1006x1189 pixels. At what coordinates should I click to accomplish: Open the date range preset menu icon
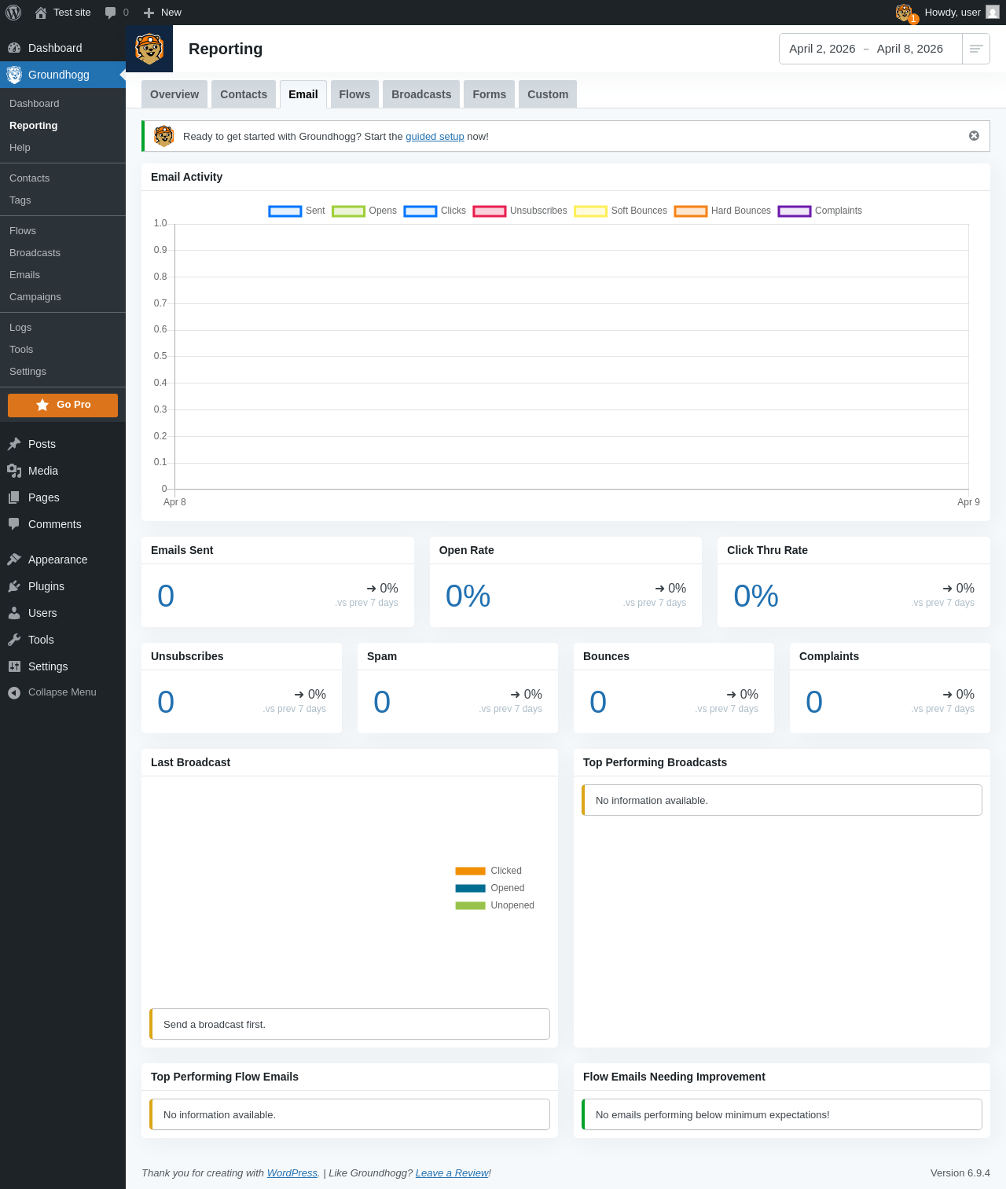pos(976,49)
